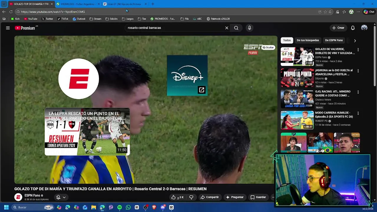Hide end screen with Ocultar button
Screen dimensions: 377x212
pos(268,47)
